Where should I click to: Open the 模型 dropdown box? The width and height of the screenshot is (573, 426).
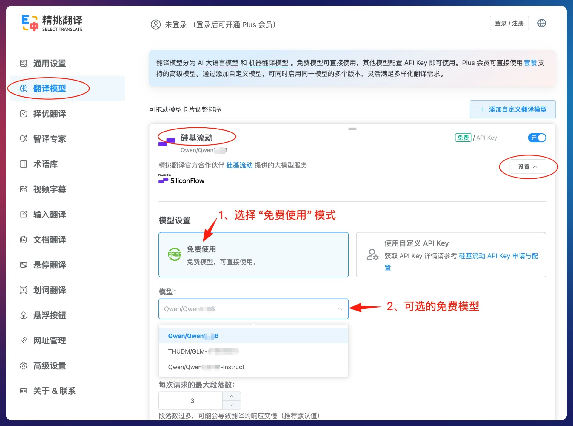point(253,309)
